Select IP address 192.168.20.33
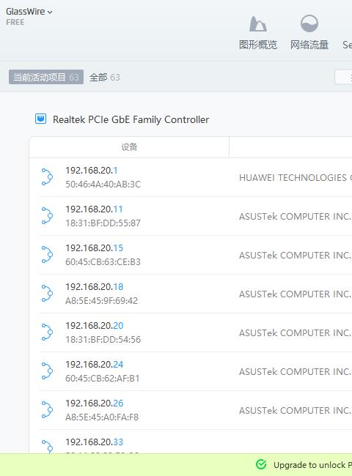352x476 pixels. coord(94,442)
